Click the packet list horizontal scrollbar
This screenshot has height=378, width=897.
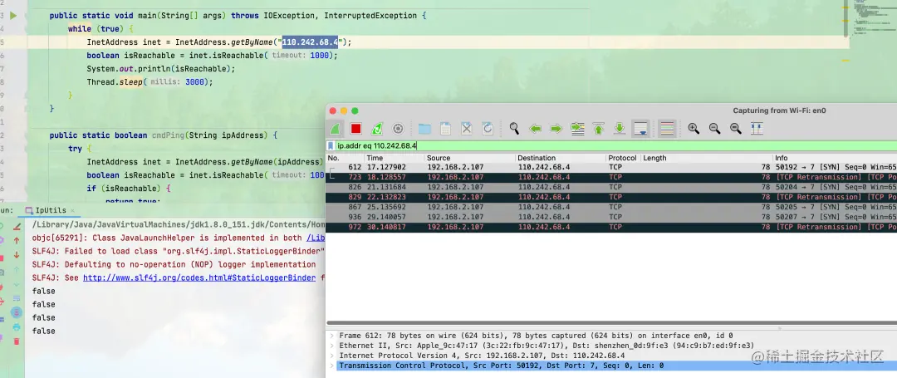(611, 323)
